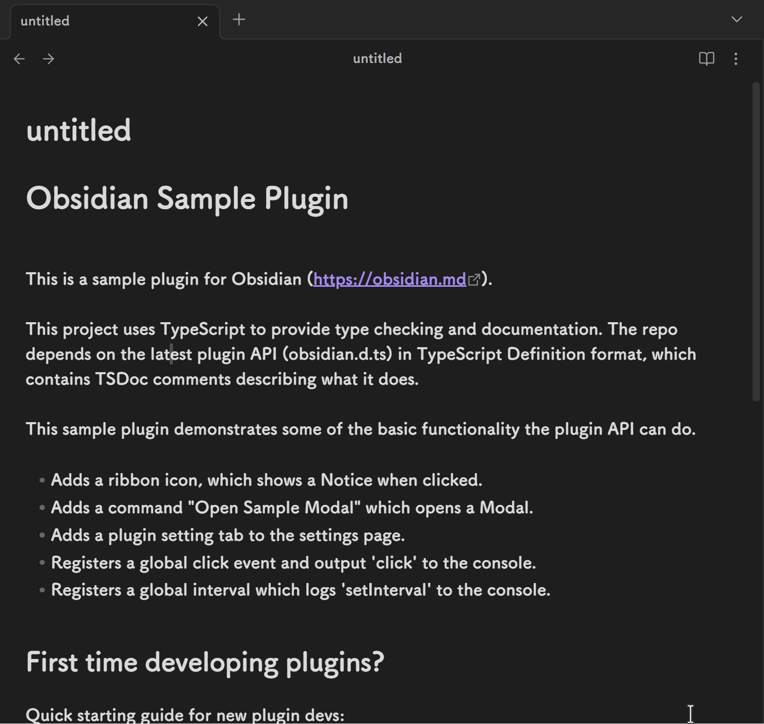The height and width of the screenshot is (724, 764).
Task: Click 'Quick starting guide for new plugin devs:' line
Action: point(185,715)
